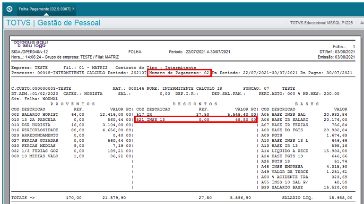Click the A08 BASE DO FGTS row
Screen dimensions: 364x204
[304, 130]
